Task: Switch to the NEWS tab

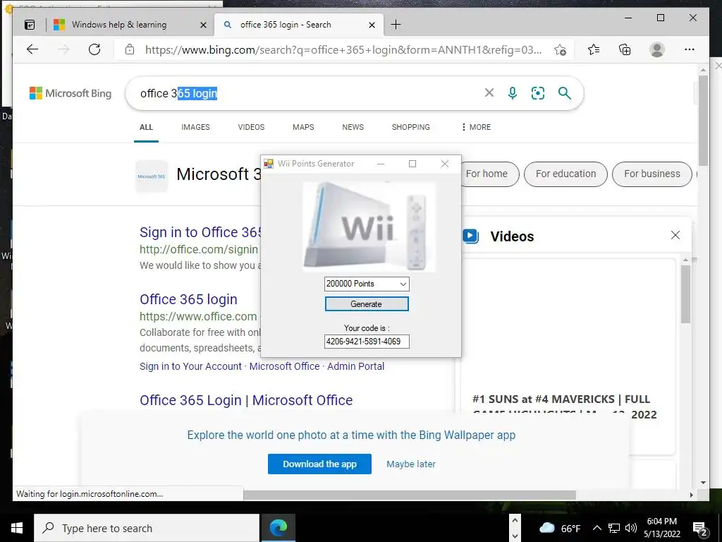Action: pos(353,127)
